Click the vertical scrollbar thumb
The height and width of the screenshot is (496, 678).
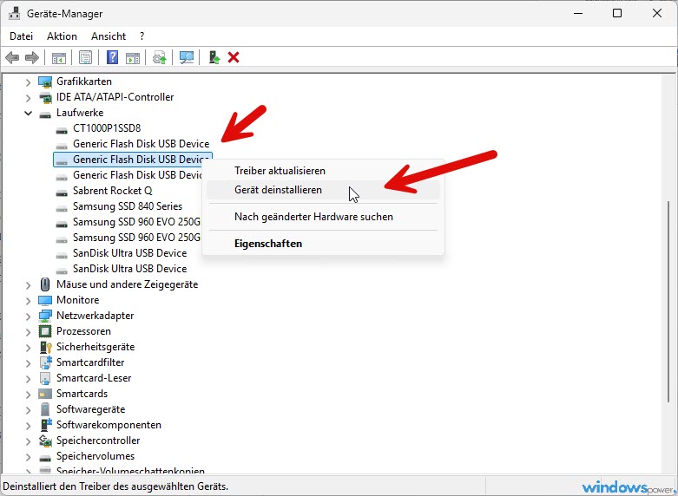pos(669,303)
